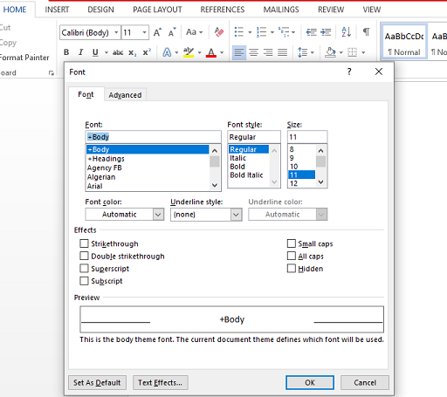Viewport: 447px width, 397px height.
Task: Expand bullets dropdown arrow
Action: coord(250,32)
